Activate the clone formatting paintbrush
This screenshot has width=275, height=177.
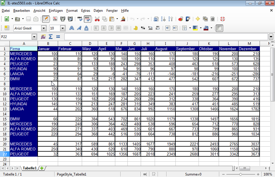coord(123,19)
